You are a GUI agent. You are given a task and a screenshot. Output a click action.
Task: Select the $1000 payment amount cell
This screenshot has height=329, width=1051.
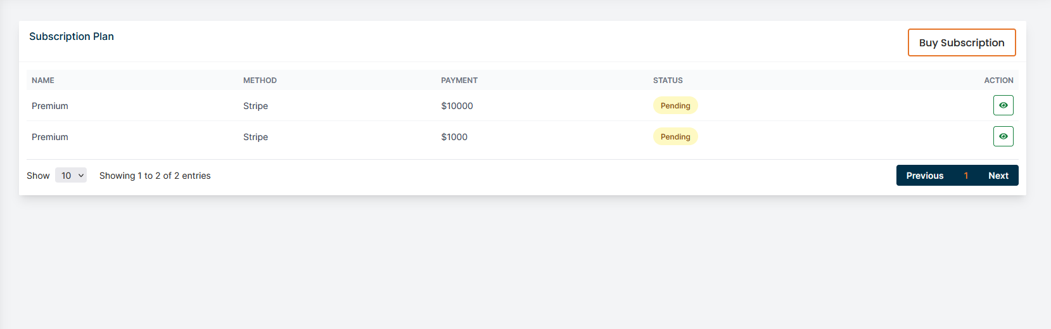(x=454, y=137)
